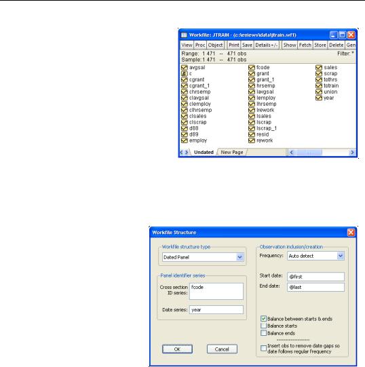The width and height of the screenshot is (365, 367).
Task: Select the chrsemp series icon
Action: [x=185, y=92]
